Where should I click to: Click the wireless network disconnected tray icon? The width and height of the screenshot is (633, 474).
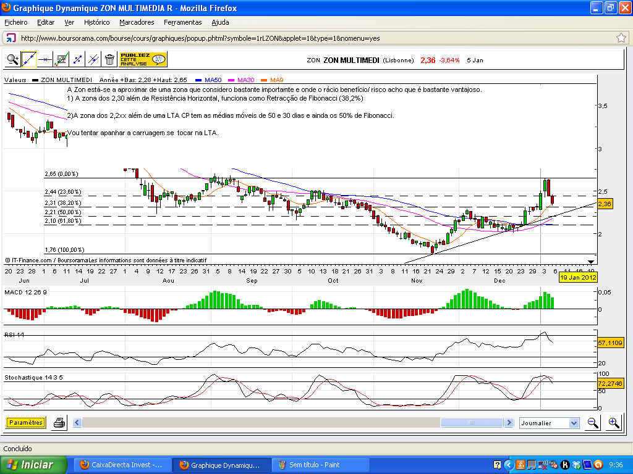pos(543,465)
